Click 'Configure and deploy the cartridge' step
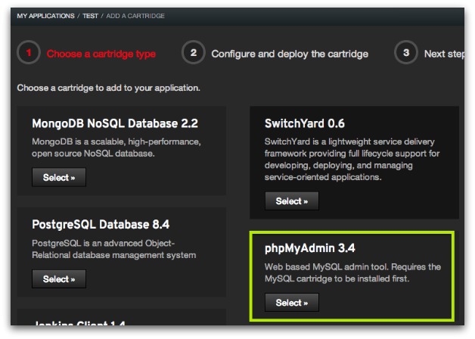 pos(290,54)
